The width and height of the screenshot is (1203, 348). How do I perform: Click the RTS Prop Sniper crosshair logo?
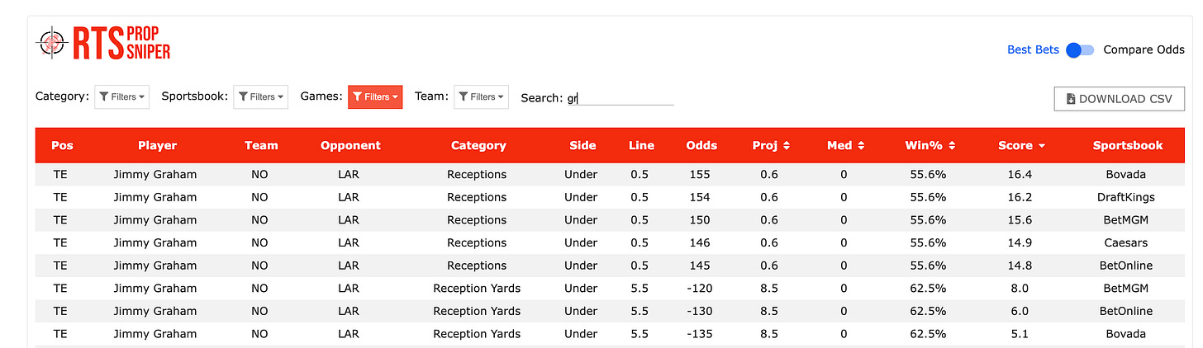pyautogui.click(x=54, y=42)
